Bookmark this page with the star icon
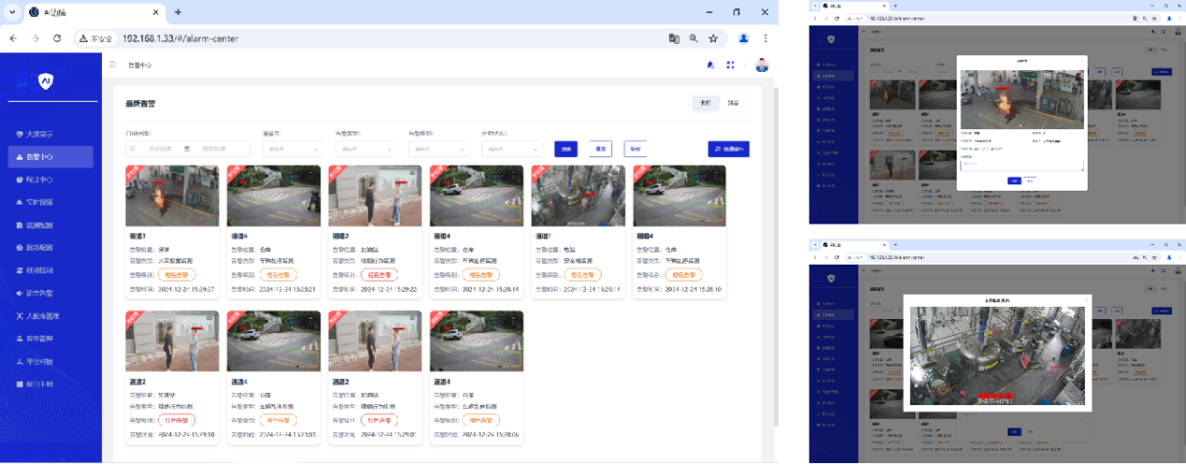This screenshot has width=1186, height=464. (x=713, y=38)
